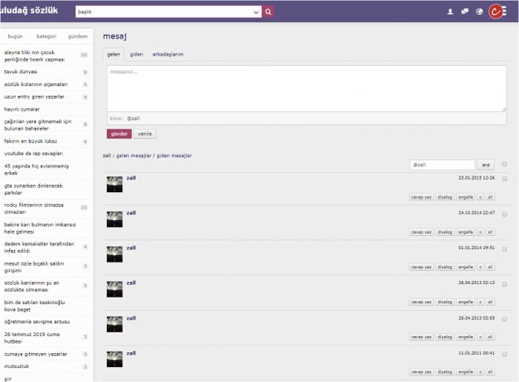Select the kategori tab in sidebar

(46, 36)
